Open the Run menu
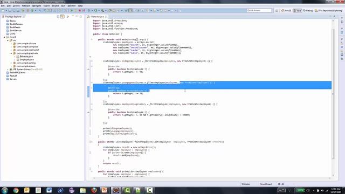Image resolution: width=345 pixels, height=194 pixels. point(63,6)
